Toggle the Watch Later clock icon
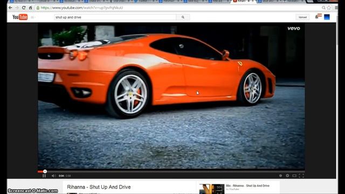Screen dimensions: 345x194 pyautogui.click(x=280, y=176)
